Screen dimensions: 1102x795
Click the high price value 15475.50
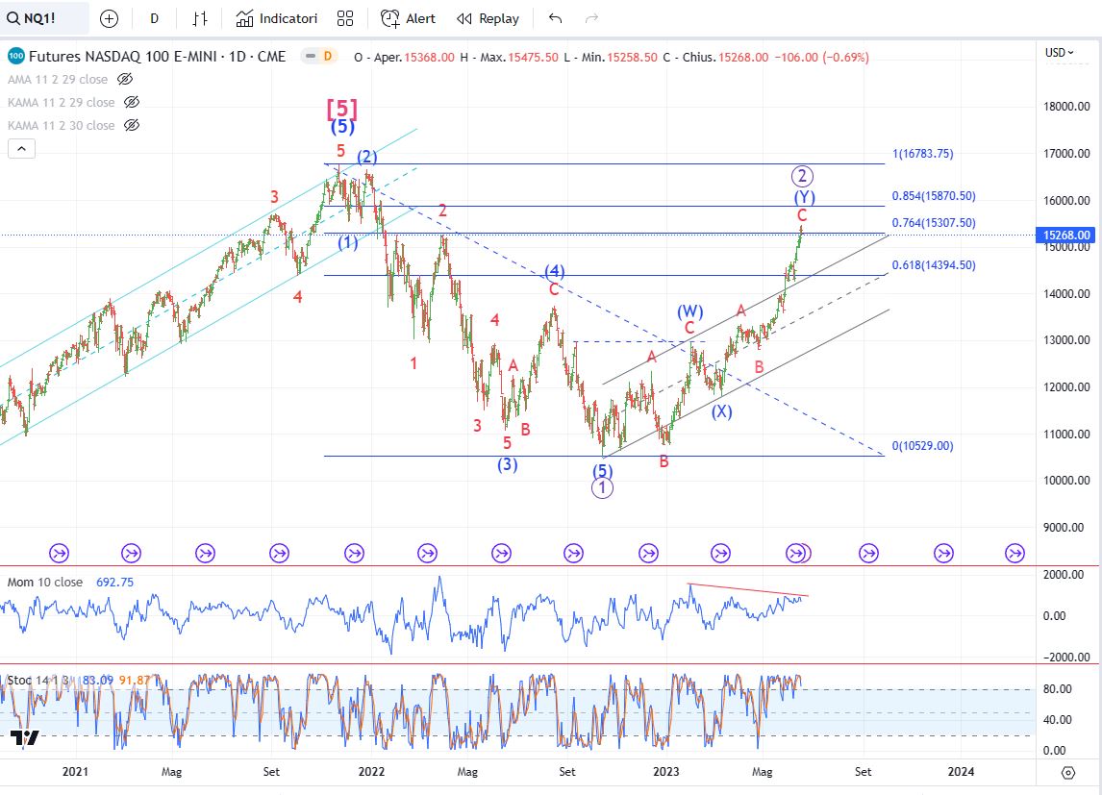pos(534,57)
